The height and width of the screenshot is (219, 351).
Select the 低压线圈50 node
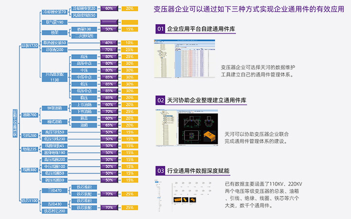pos(55,173)
